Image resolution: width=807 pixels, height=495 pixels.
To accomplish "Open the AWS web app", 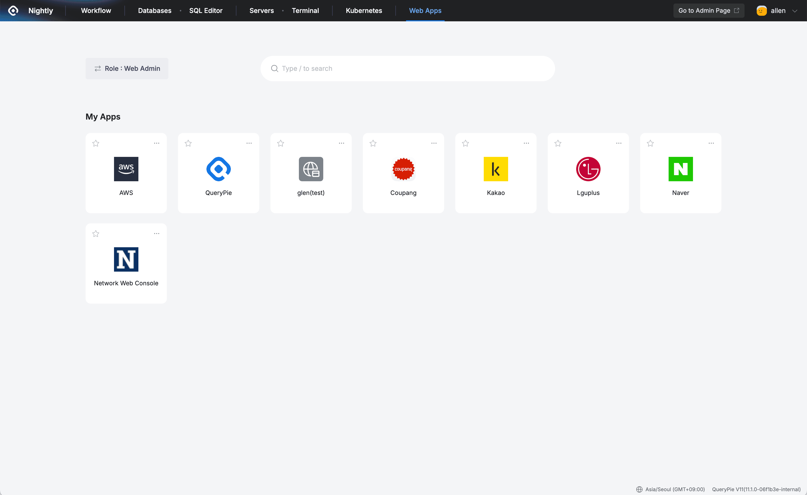I will coord(126,169).
